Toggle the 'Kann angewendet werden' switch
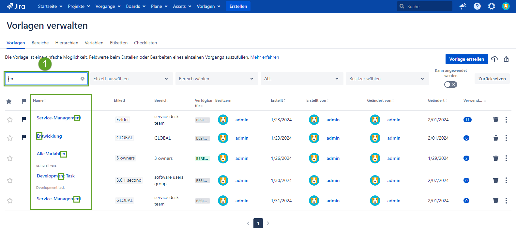The image size is (516, 228). tap(451, 84)
